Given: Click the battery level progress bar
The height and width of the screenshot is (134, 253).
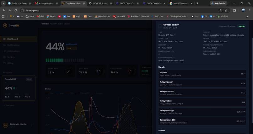Looking at the screenshot, I should tap(65, 60).
